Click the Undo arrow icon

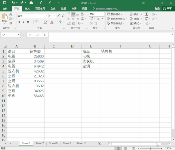point(13,3)
